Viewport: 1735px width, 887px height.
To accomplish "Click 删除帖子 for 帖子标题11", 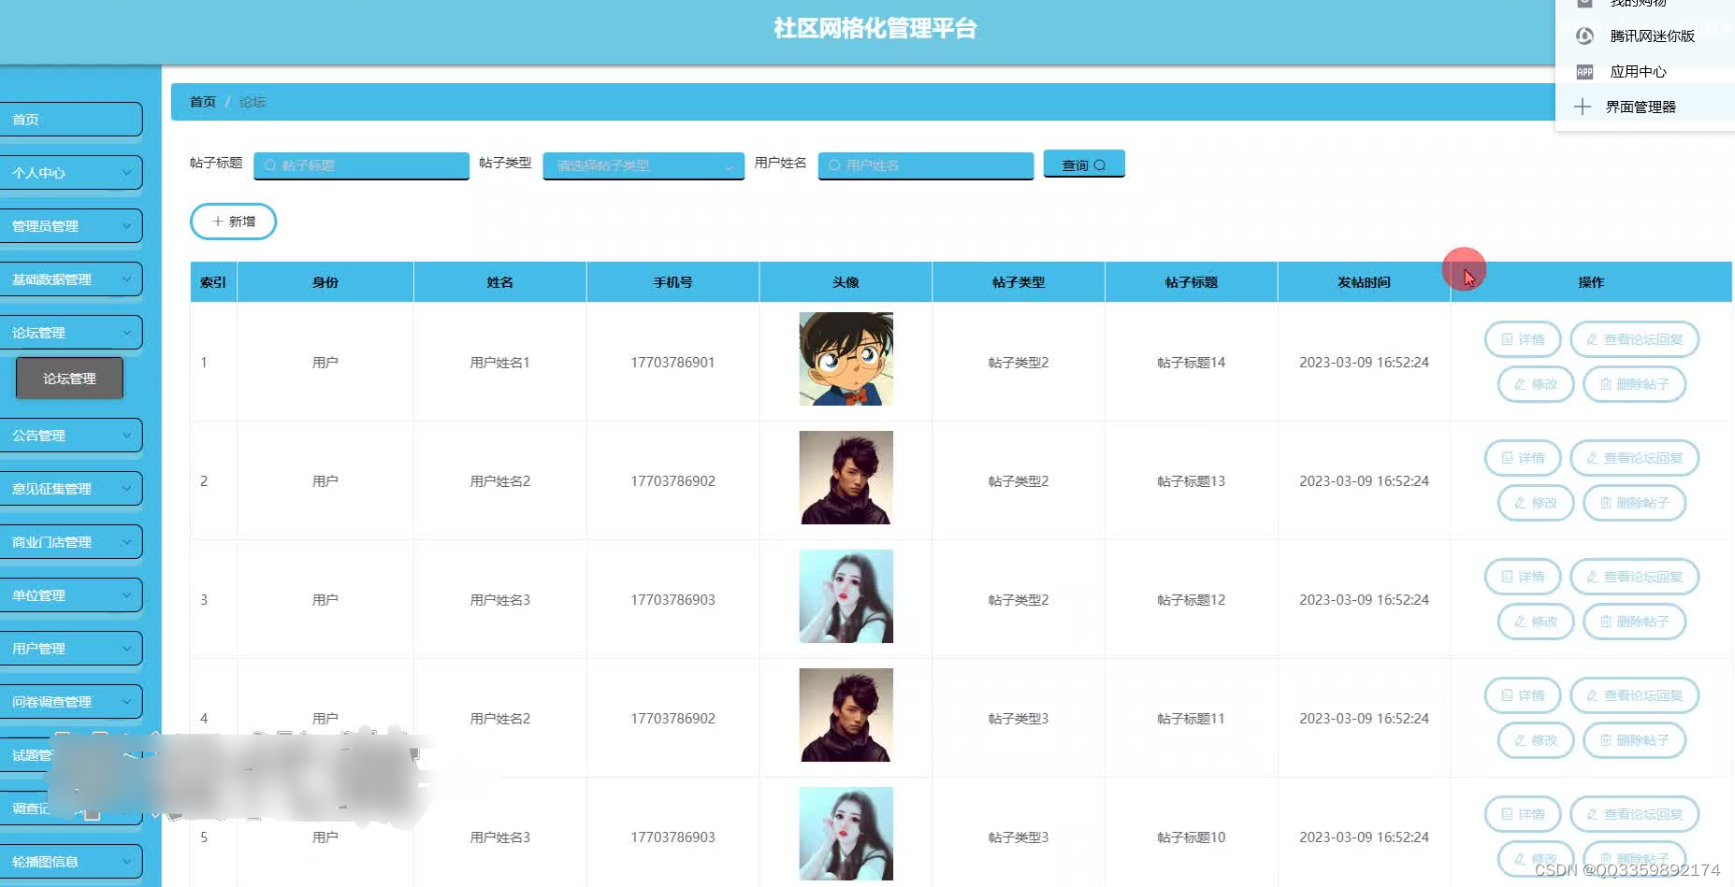I will 1634,740.
